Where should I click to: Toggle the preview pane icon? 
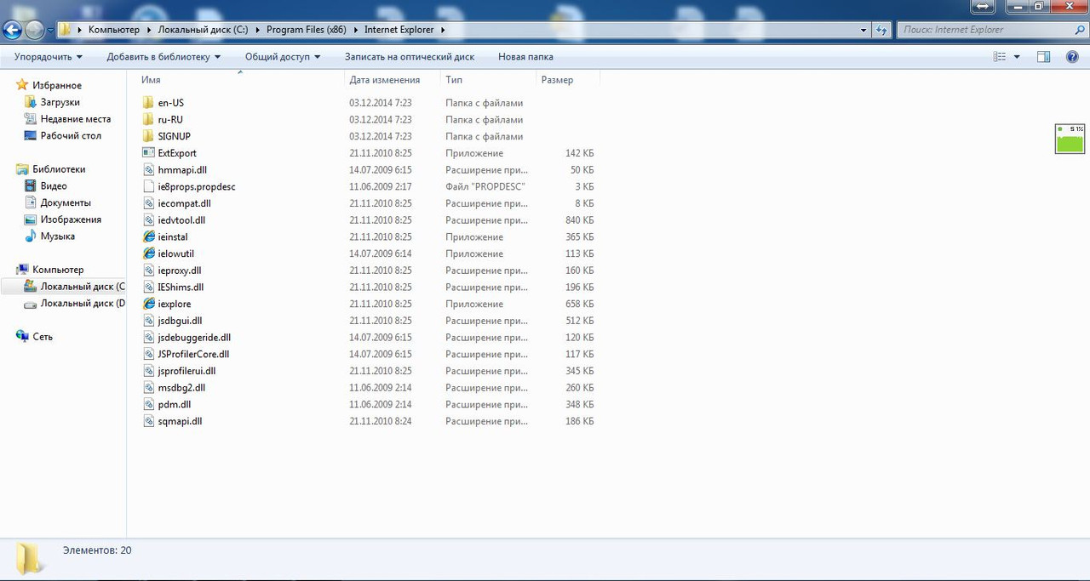(x=1043, y=57)
